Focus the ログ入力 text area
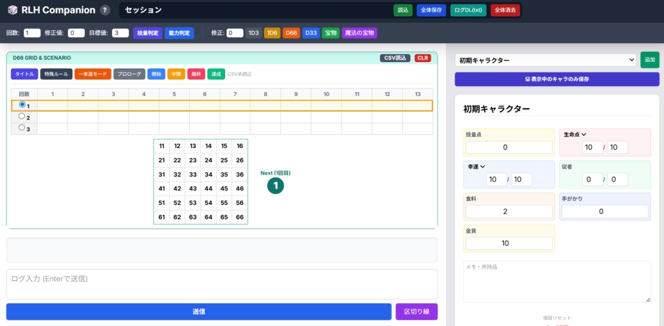Viewport: 664px width, 326px height. coord(222,284)
